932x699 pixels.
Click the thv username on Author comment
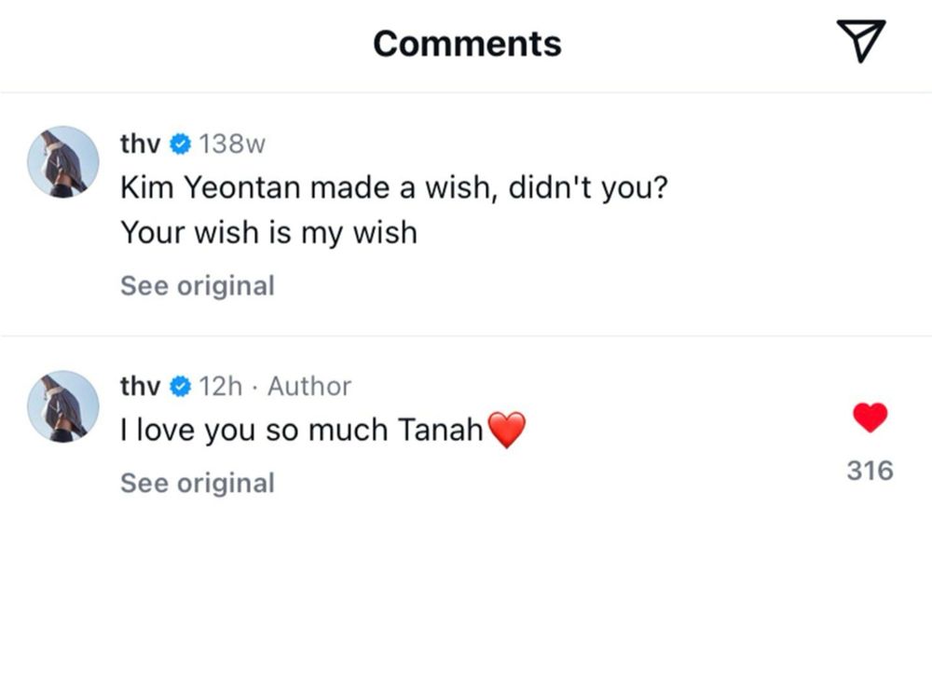point(141,387)
